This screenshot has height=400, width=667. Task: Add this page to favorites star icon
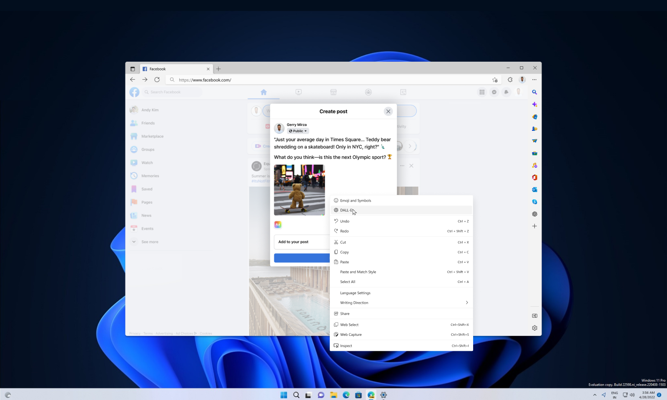coord(495,80)
